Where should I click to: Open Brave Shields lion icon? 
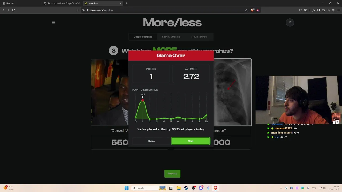(252, 10)
